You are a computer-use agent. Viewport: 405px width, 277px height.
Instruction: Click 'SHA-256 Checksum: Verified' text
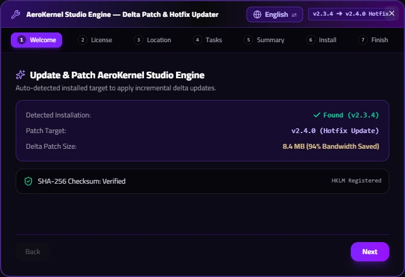coord(81,181)
